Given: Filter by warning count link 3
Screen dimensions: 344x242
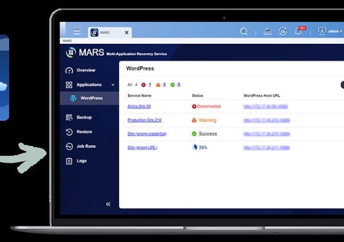Looking at the screenshot, I should [164, 84].
